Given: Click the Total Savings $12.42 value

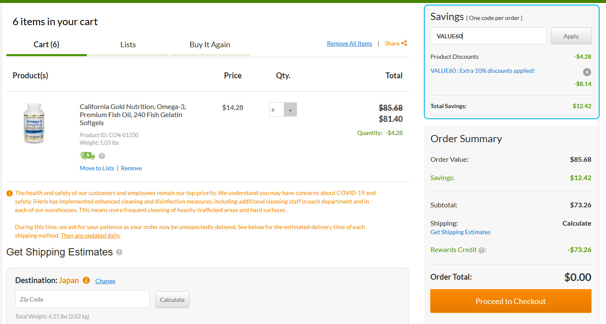Looking at the screenshot, I should point(582,106).
